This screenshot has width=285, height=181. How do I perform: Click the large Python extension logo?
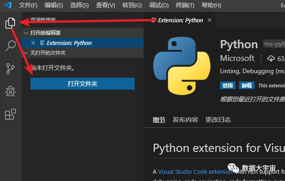click(x=182, y=66)
